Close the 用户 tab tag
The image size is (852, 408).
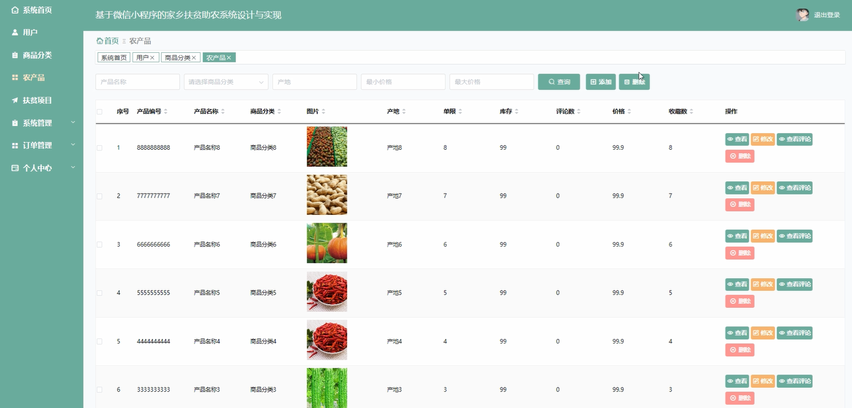tap(152, 57)
